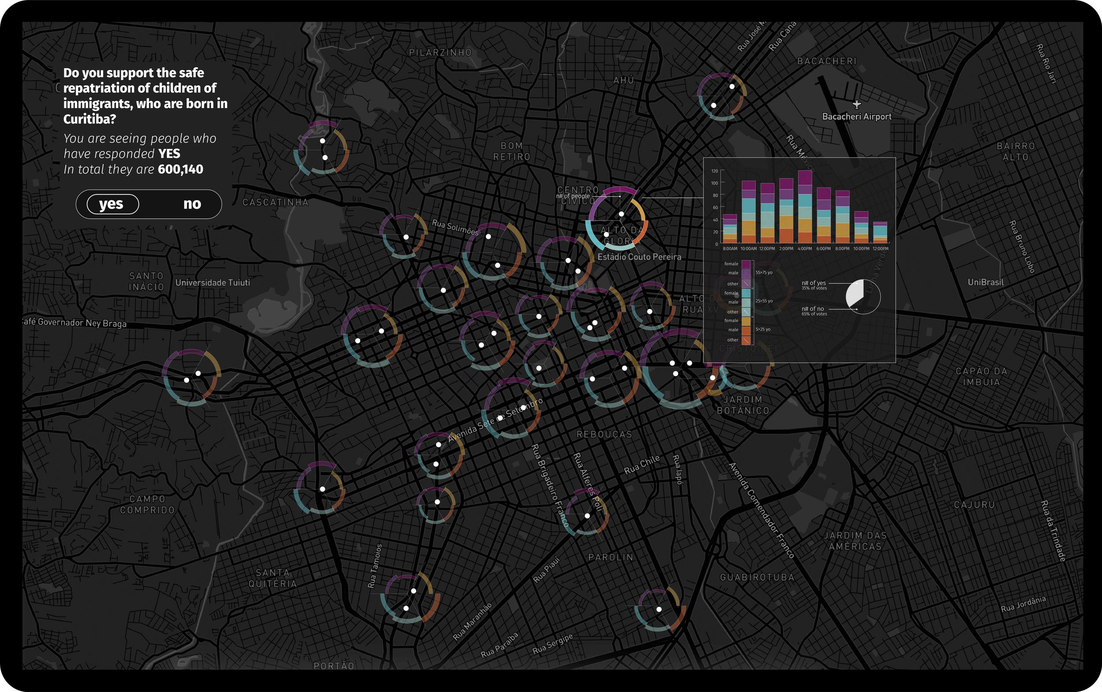Select the highlighted circle marker at Centro Cívico
This screenshot has width=1102, height=692.
(x=616, y=218)
